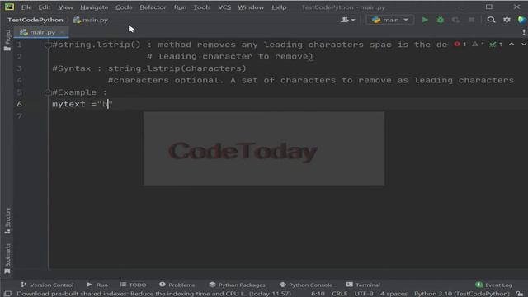Open the Help menu
The image size is (528, 297).
(x=279, y=7)
